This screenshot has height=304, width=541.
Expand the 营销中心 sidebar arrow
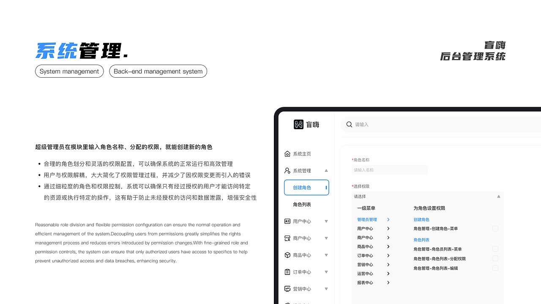click(x=326, y=289)
